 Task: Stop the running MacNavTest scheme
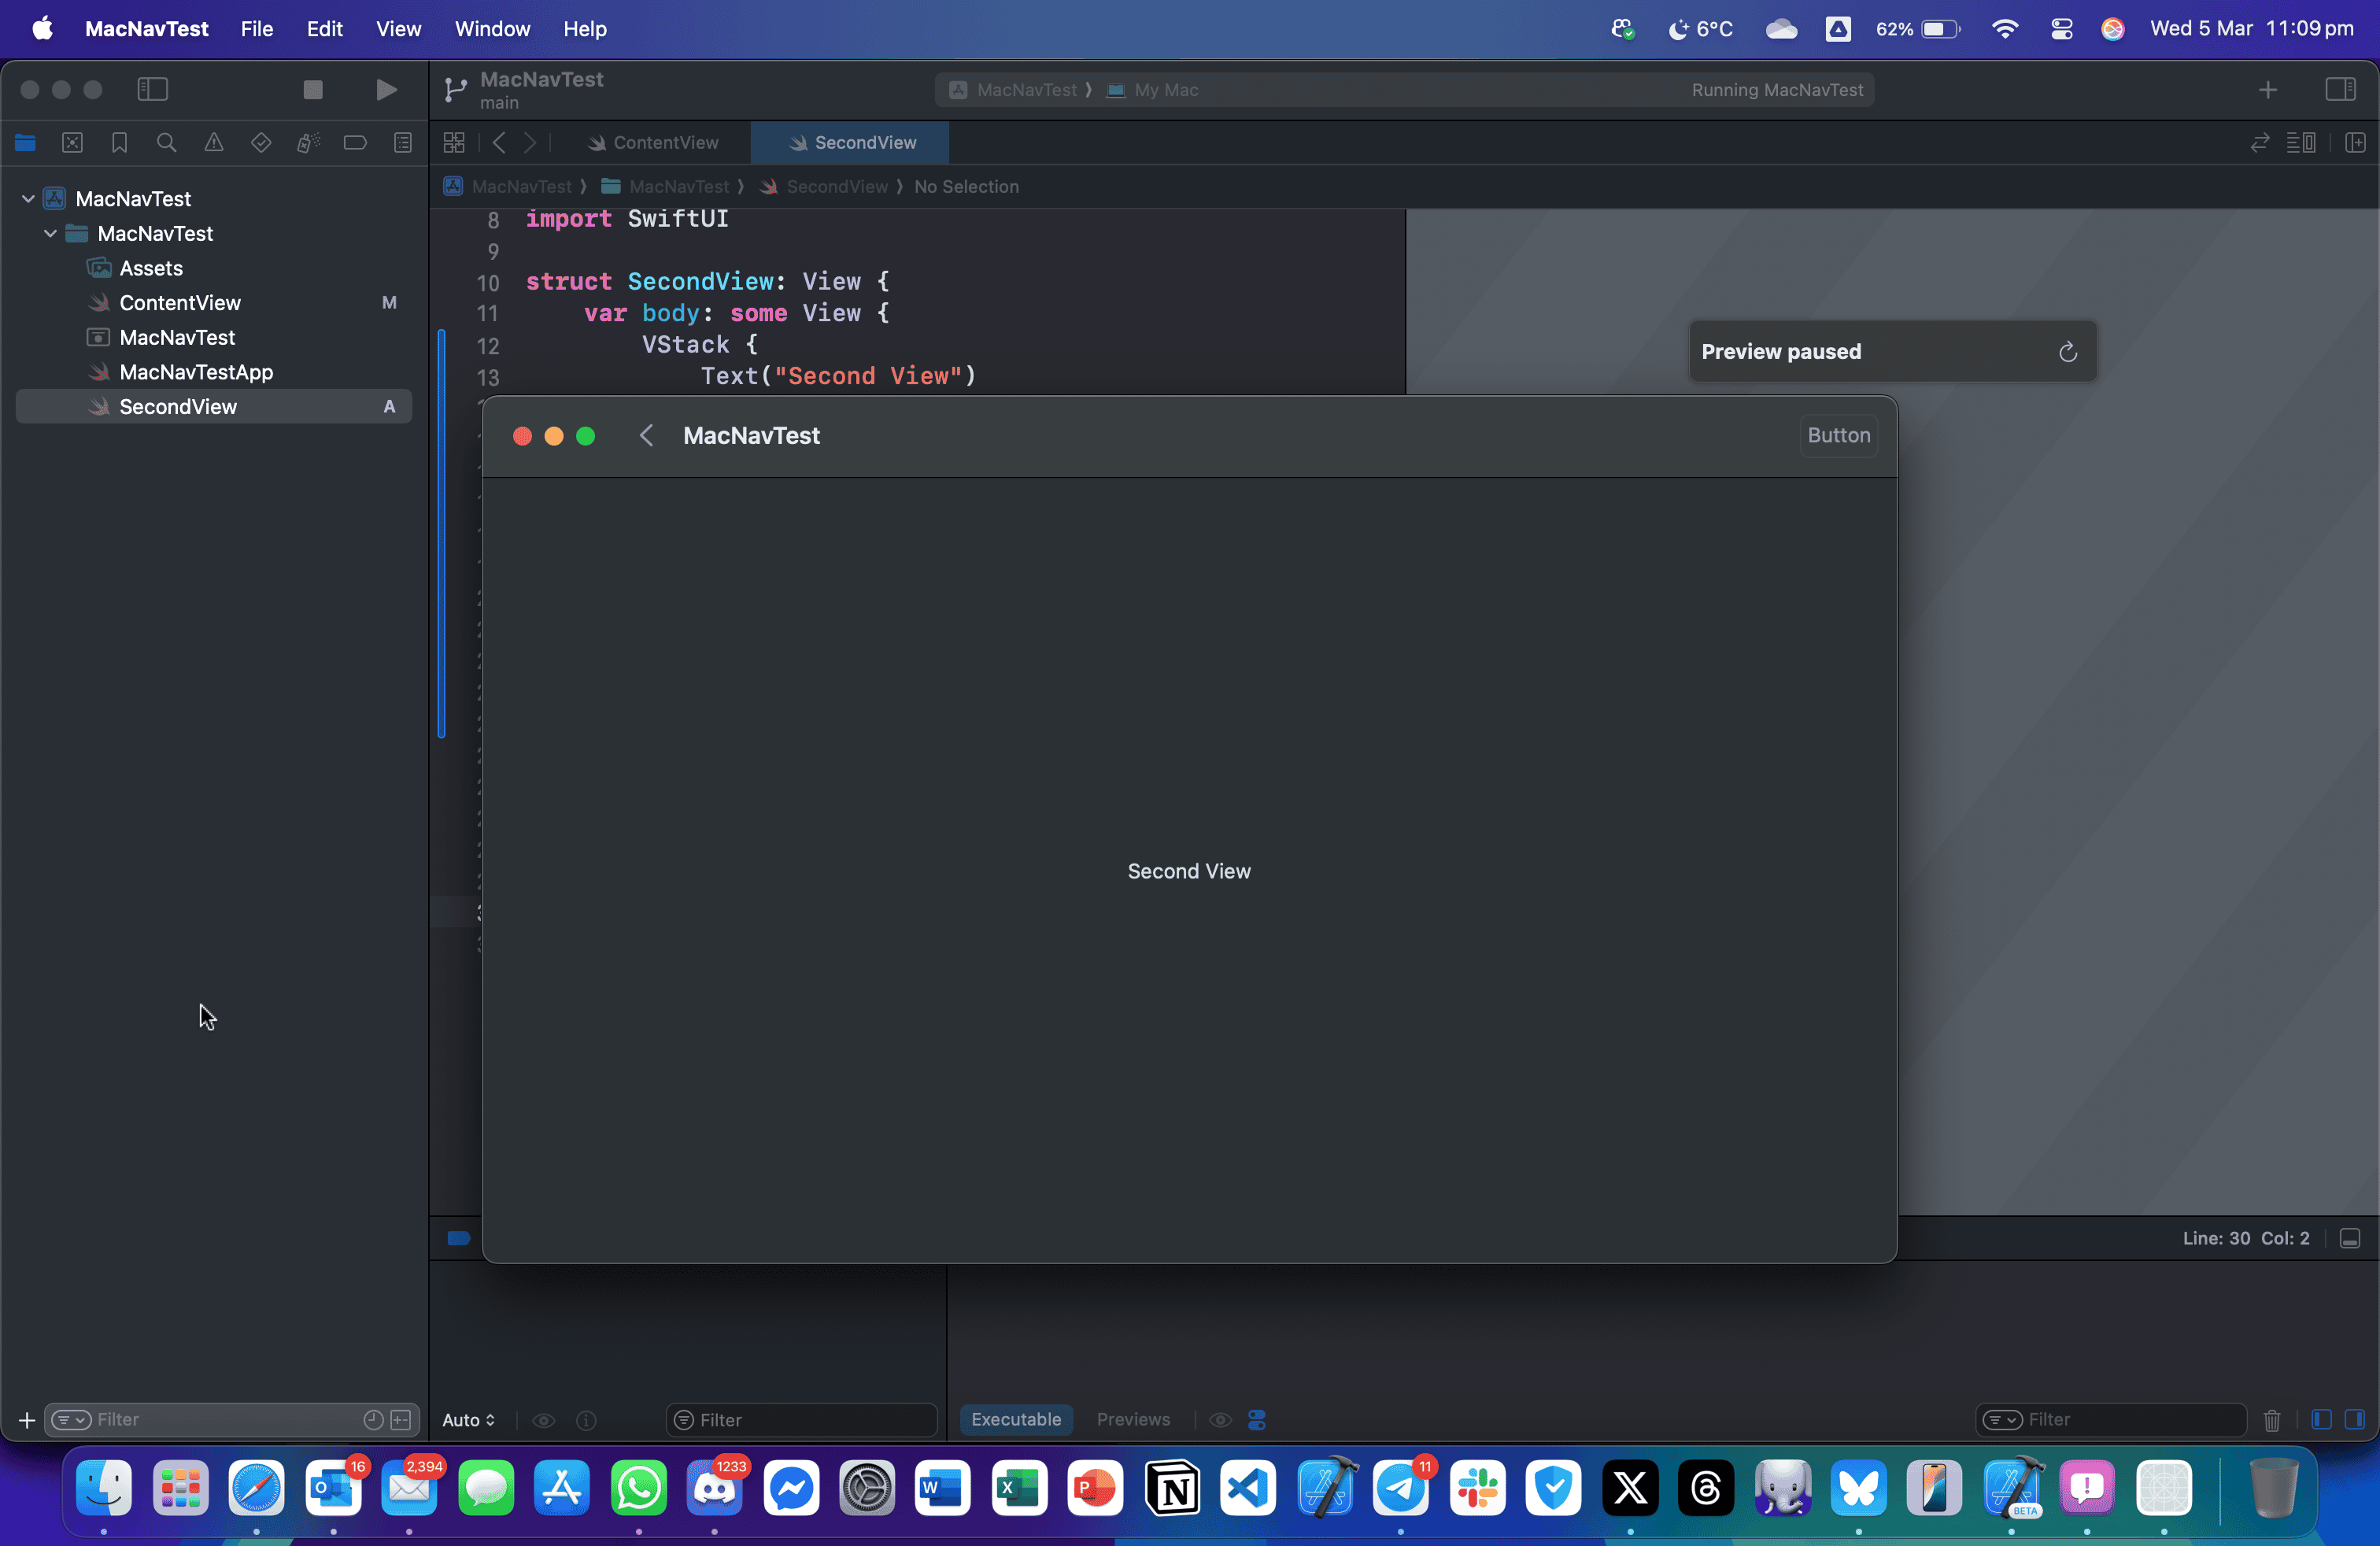[x=313, y=90]
